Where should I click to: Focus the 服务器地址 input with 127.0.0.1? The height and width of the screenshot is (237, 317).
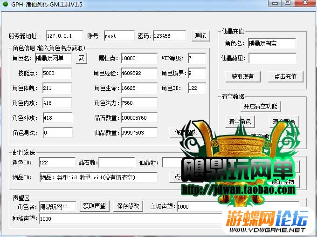pyautogui.click(x=64, y=36)
